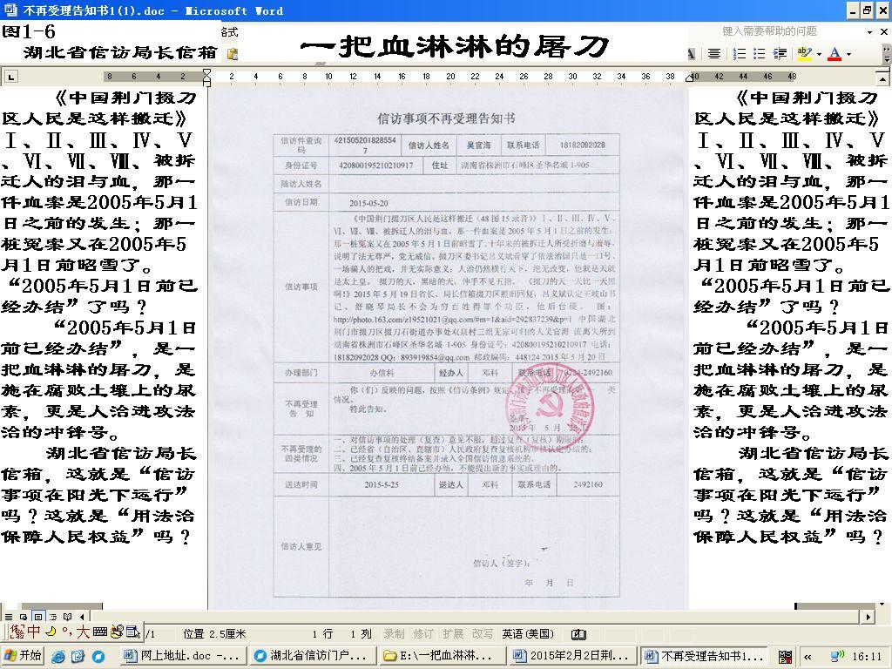Apply numbered list formatting
Viewport: 892px width, 669px height.
(740, 54)
